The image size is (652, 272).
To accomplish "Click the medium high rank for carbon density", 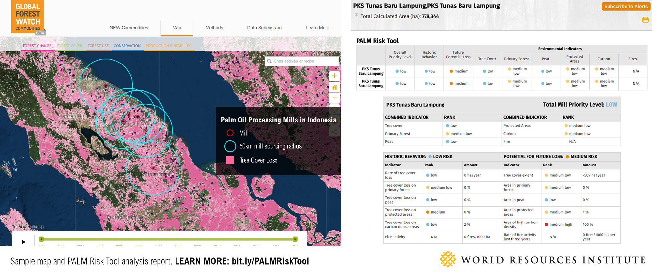I will [x=558, y=225].
